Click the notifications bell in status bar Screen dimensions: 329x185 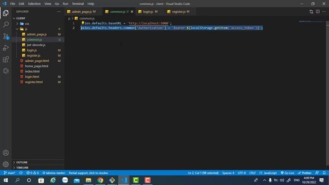tap(324, 173)
